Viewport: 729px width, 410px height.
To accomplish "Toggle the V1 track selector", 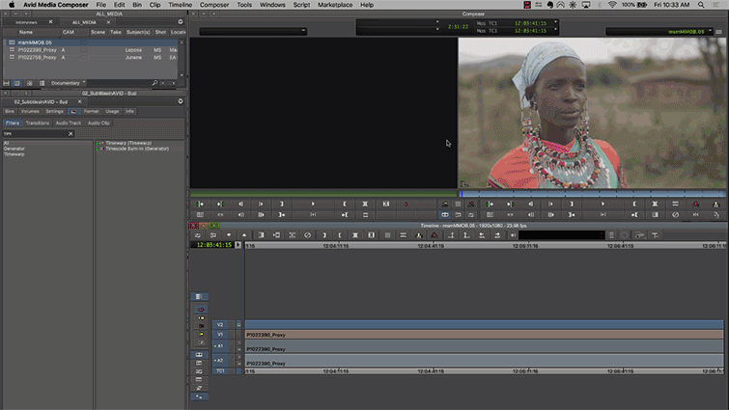I will pos(219,335).
